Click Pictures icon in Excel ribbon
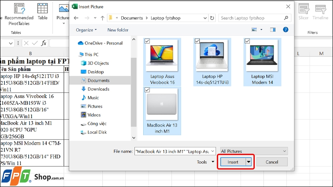The width and height of the screenshot is (333, 187). (x=63, y=14)
